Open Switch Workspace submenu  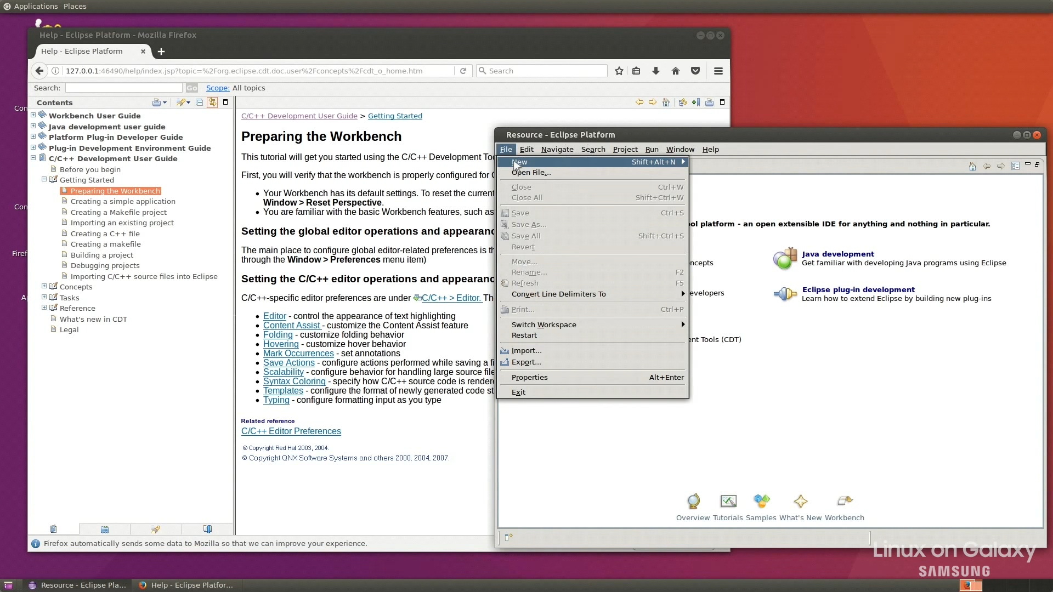[x=592, y=325]
